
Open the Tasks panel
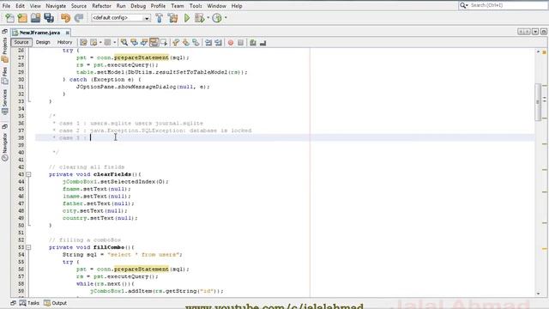[x=29, y=303]
